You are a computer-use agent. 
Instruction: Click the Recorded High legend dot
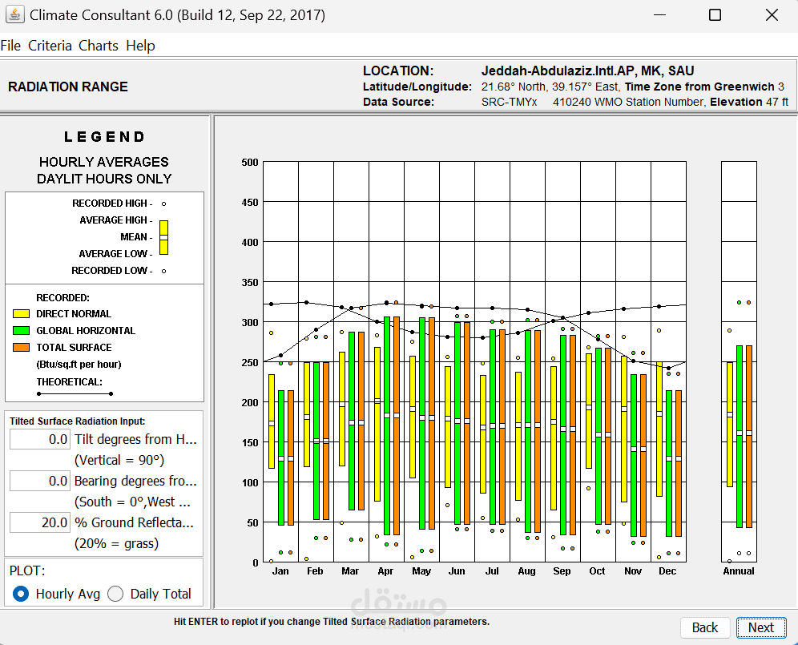(164, 204)
